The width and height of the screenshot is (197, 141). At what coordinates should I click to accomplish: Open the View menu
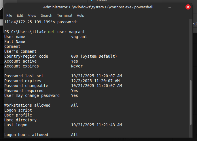point(32,15)
